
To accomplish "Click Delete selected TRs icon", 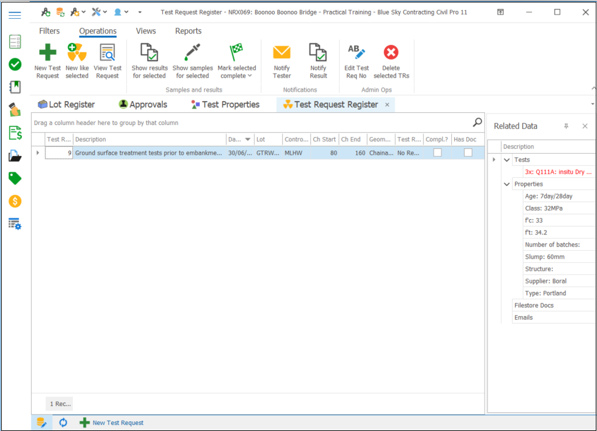I will tap(391, 53).
